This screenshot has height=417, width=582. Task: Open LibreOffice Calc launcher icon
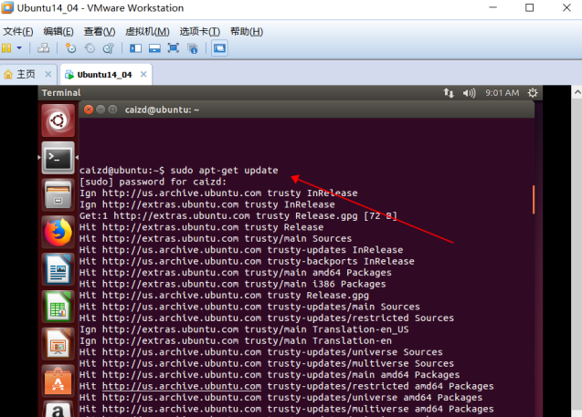[x=58, y=307]
